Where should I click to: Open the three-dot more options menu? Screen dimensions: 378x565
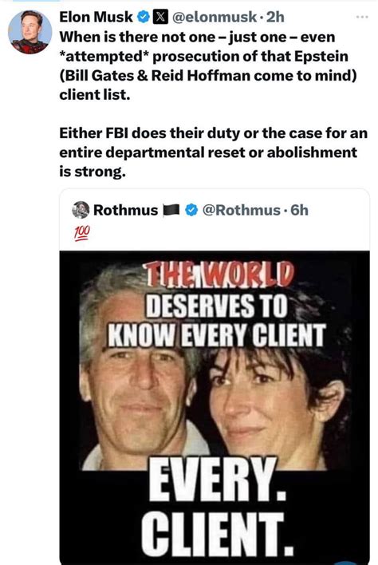pos(362,17)
